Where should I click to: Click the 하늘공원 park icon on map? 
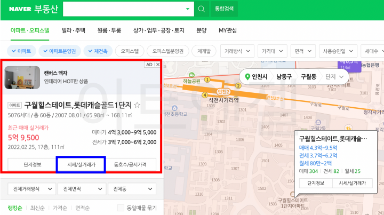point(192,75)
